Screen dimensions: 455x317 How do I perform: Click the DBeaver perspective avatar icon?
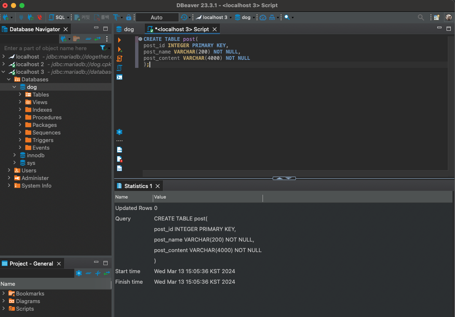(x=448, y=17)
